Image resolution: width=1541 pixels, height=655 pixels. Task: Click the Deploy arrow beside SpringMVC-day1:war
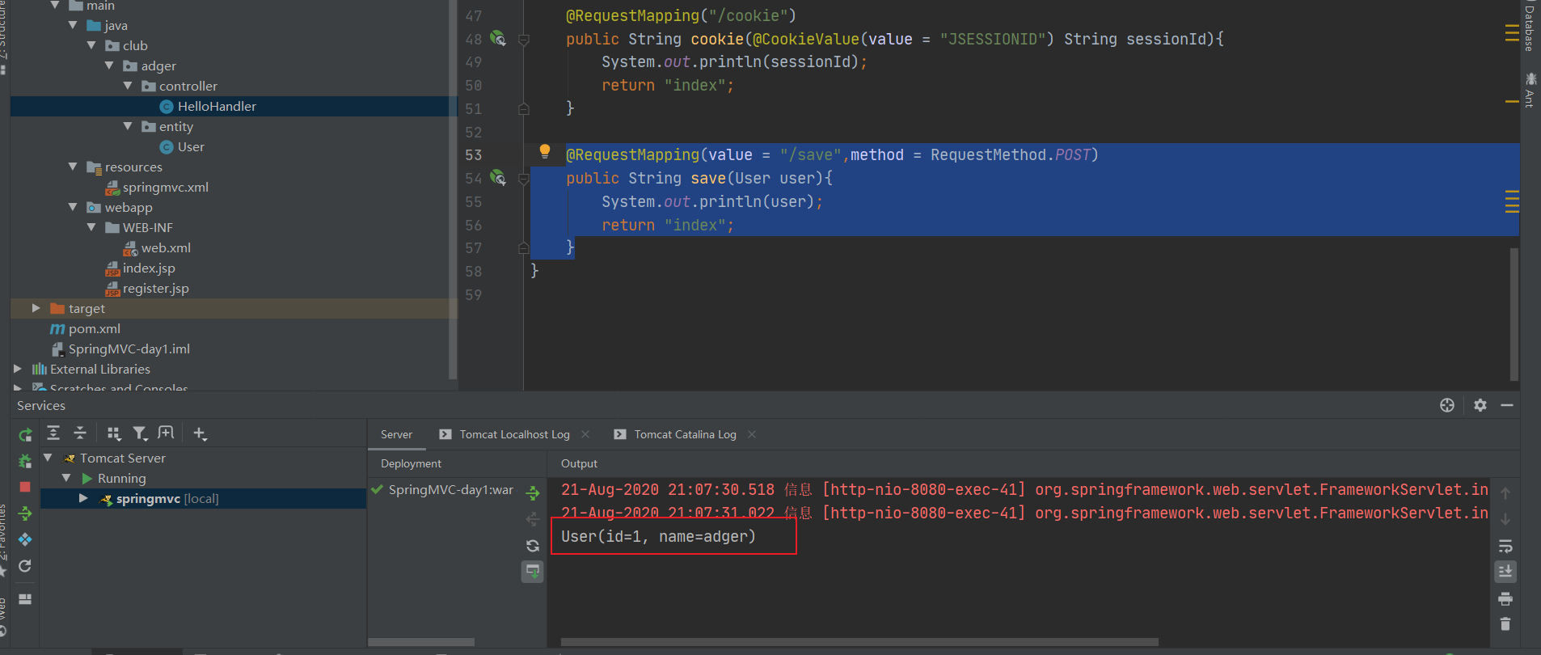[x=533, y=492]
